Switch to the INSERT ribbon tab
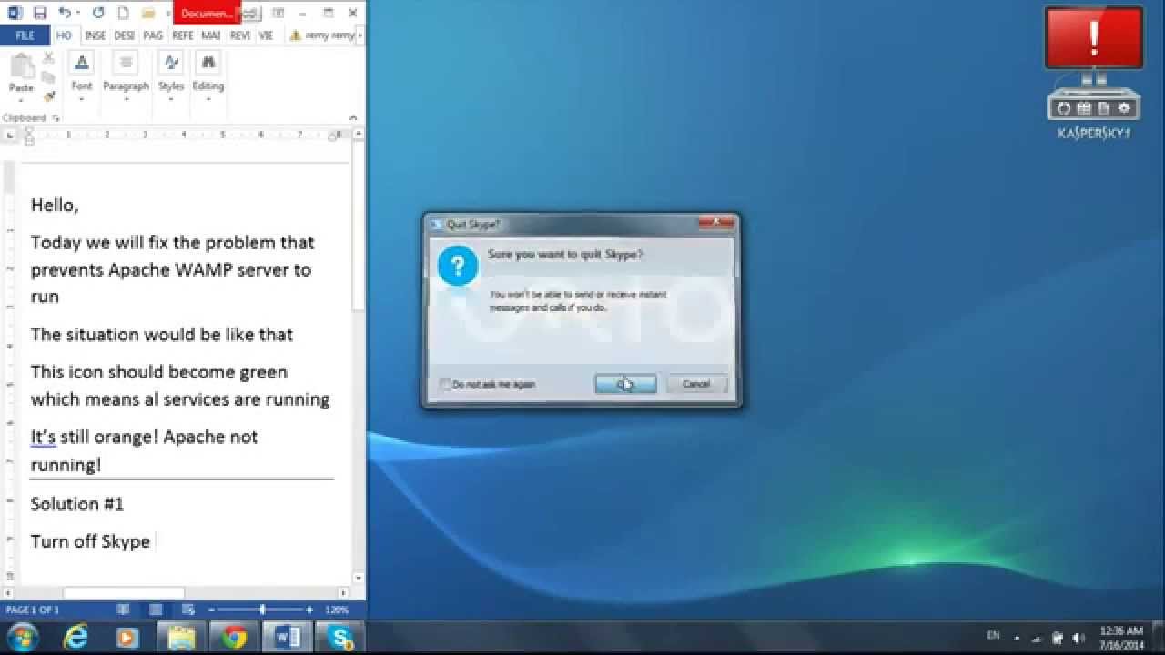 pos(95,35)
